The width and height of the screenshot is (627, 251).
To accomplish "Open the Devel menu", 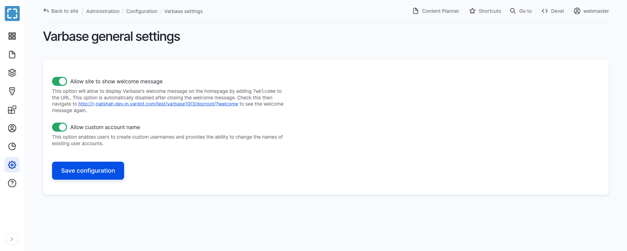I will tap(553, 11).
